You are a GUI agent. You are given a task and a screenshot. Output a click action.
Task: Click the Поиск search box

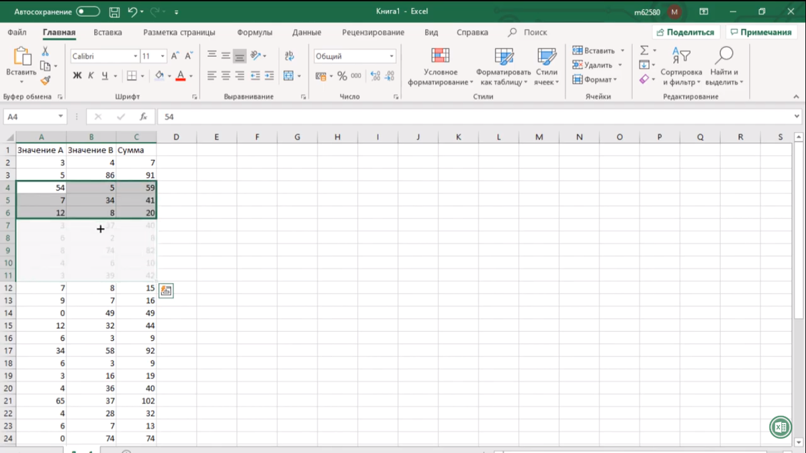pyautogui.click(x=528, y=32)
